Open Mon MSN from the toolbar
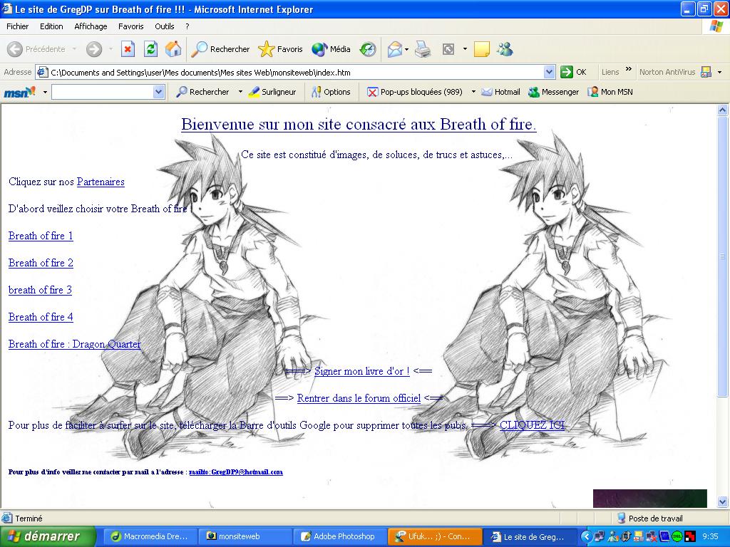Viewport: 730px width, 547px height. coord(610,92)
